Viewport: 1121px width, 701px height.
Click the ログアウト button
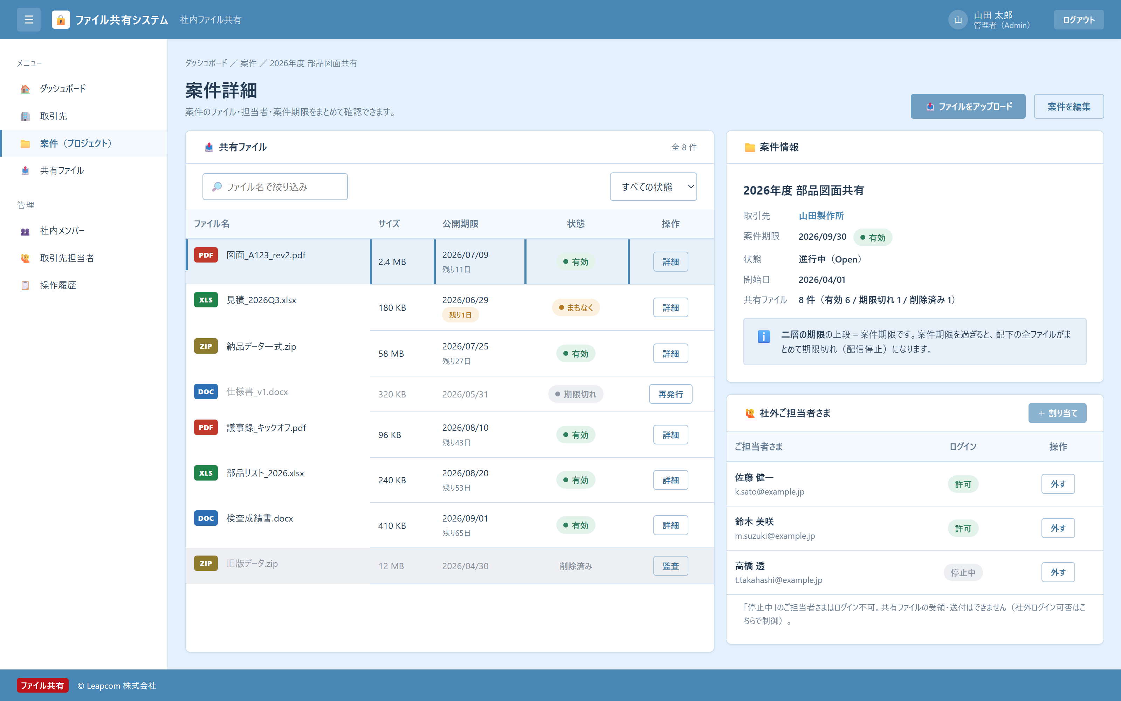click(1079, 20)
